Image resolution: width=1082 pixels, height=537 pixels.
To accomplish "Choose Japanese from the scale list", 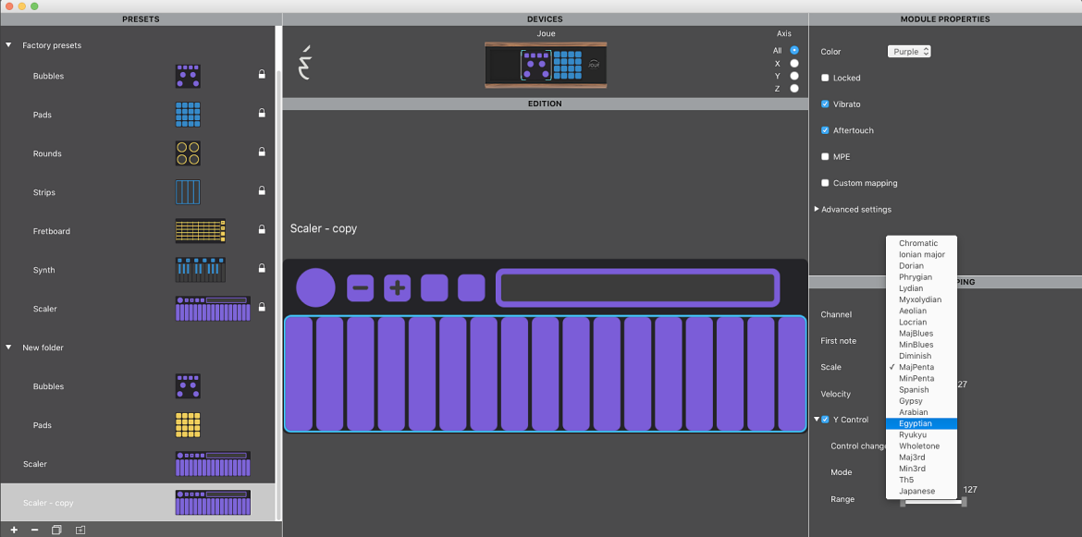I will [x=921, y=491].
